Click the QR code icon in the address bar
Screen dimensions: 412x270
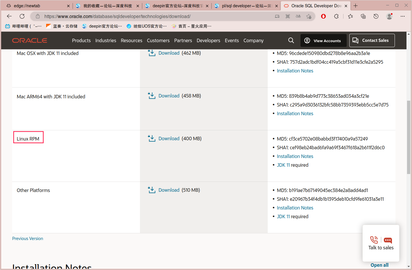point(288,16)
